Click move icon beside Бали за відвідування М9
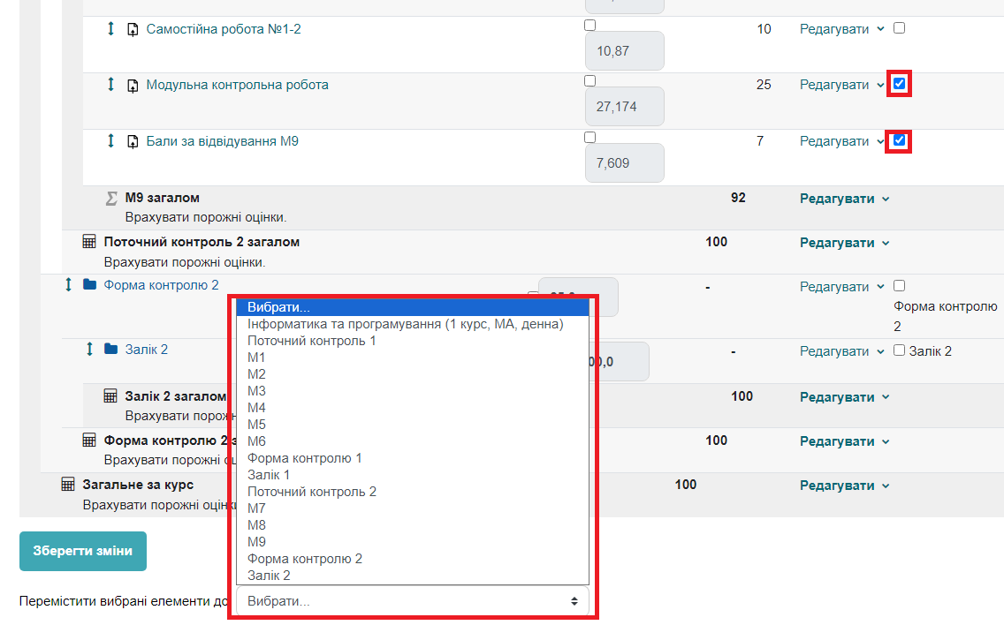Image resolution: width=1004 pixels, height=625 pixels. [110, 141]
